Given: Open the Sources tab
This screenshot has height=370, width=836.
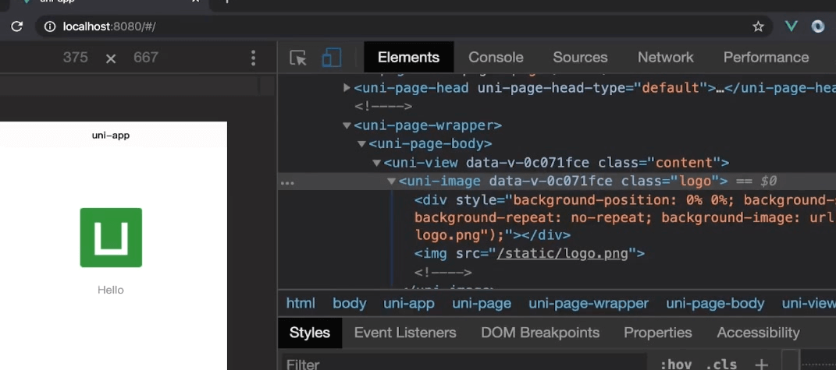Looking at the screenshot, I should (580, 57).
